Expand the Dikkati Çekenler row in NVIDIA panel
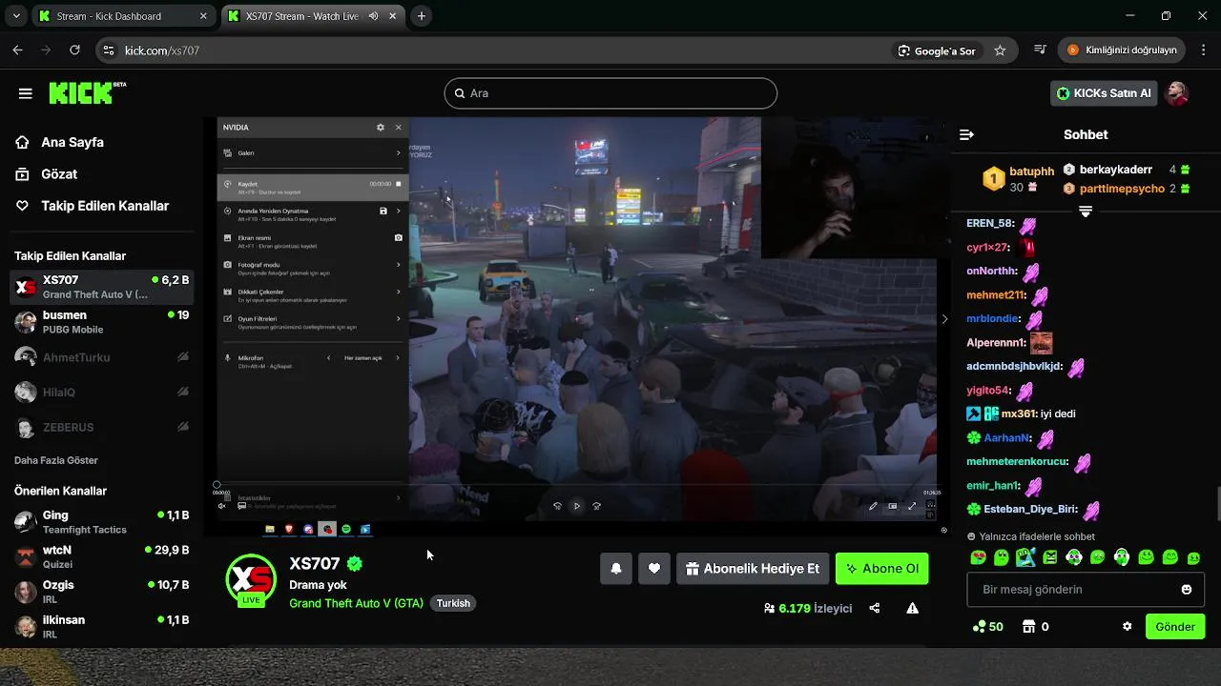Viewport: 1221px width, 686px height. click(313, 294)
